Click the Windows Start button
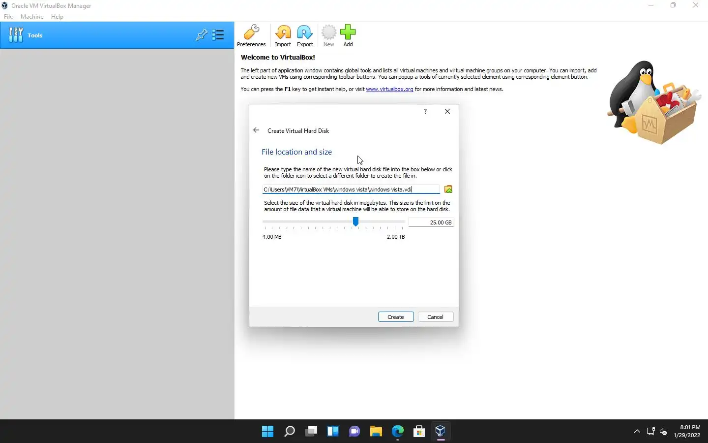 tap(268, 432)
